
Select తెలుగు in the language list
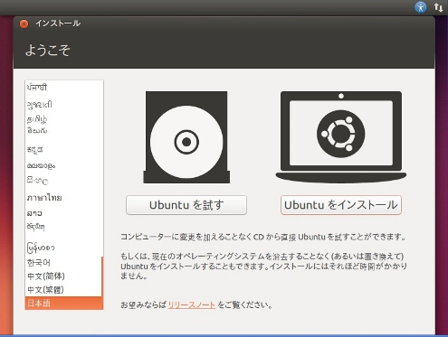(x=63, y=131)
